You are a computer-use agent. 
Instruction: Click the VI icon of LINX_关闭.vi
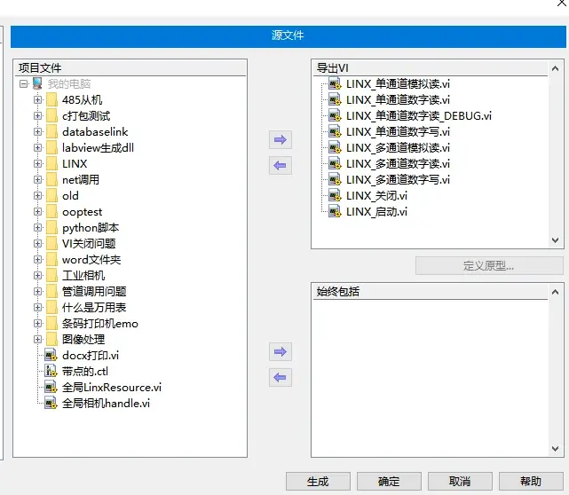pyautogui.click(x=335, y=195)
